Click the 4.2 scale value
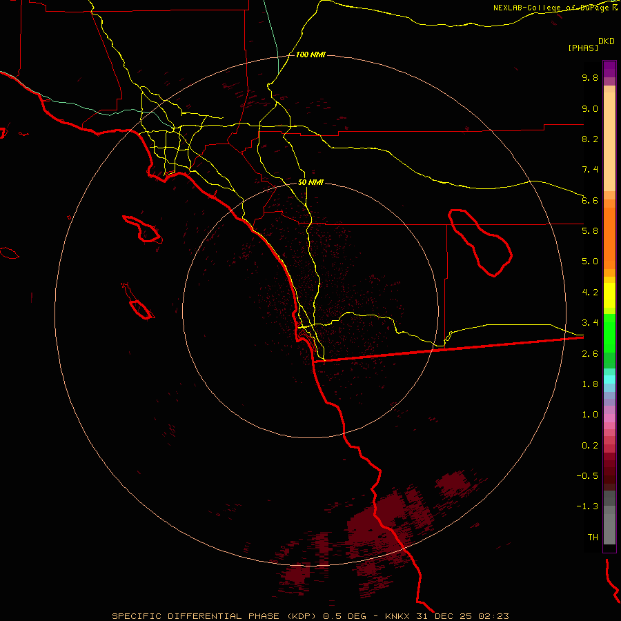The image size is (621, 621). point(590,293)
